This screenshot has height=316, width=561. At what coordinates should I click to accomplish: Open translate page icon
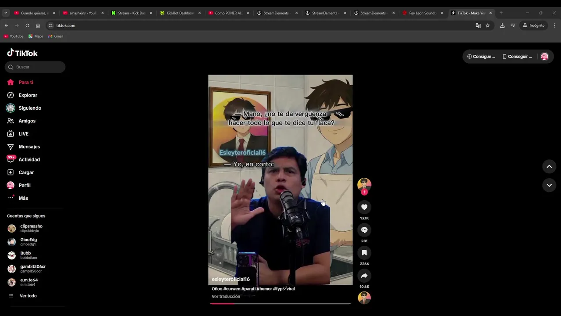pos(478,25)
